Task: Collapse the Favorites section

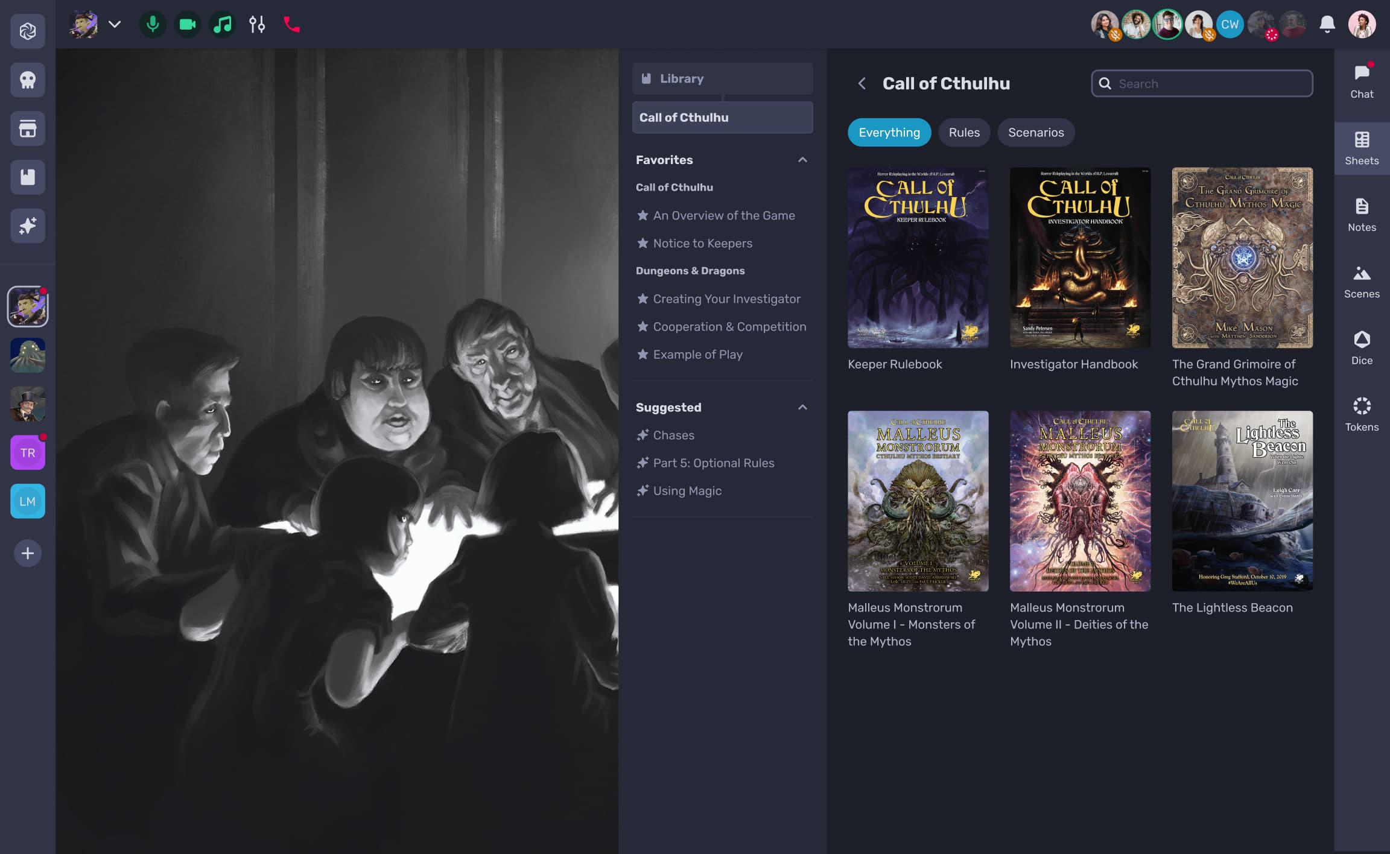Action: 802,160
